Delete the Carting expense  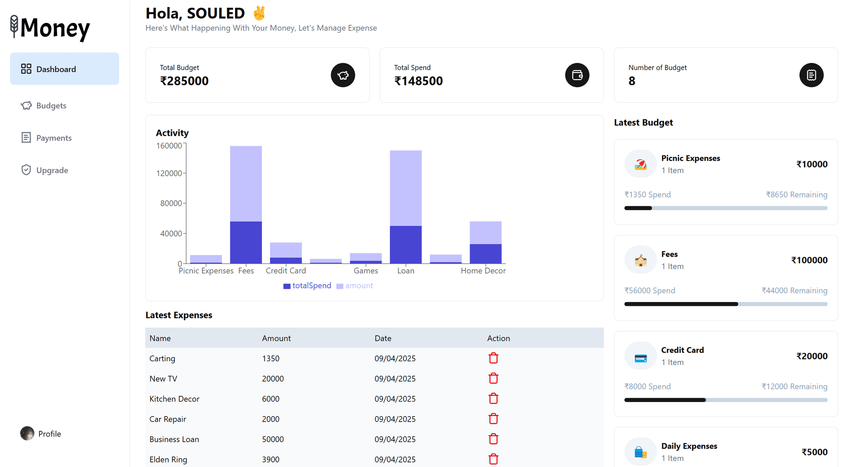(493, 358)
